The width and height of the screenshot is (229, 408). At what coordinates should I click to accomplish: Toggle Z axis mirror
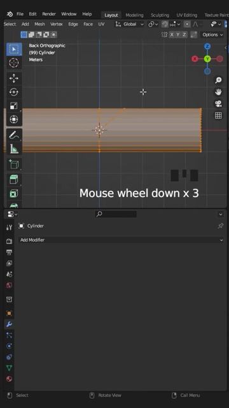pyautogui.click(x=184, y=34)
